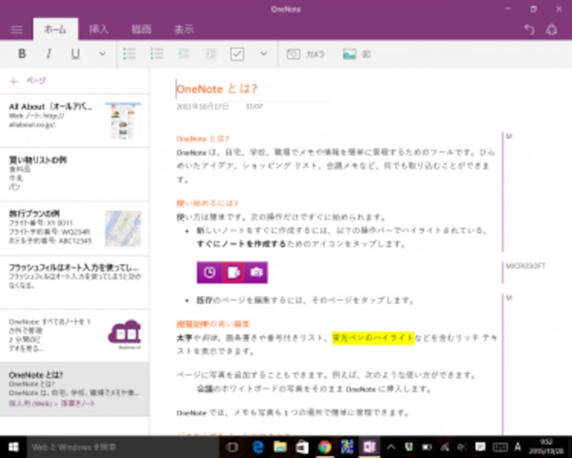Open the 買い物リストの例 page
This screenshot has width=572, height=458.
pyautogui.click(x=74, y=175)
